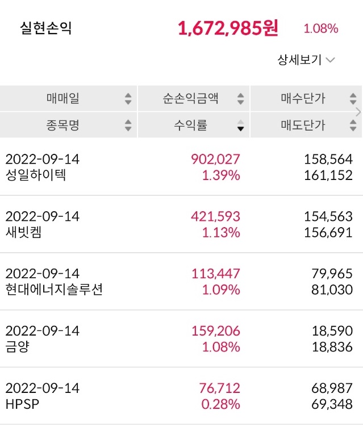Open the 새빗켐 trade row
This screenshot has width=363, height=427.
coord(181,224)
